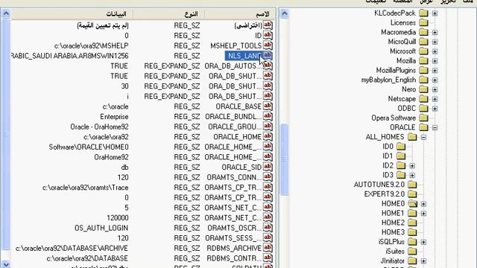Select the MozillaPlugins tree key
The image size is (477, 268).
click(396, 70)
